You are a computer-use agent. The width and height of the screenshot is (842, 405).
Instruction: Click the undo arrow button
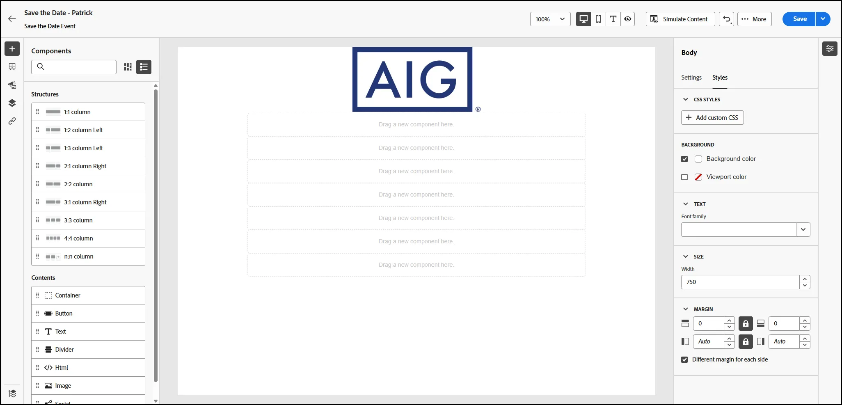727,19
